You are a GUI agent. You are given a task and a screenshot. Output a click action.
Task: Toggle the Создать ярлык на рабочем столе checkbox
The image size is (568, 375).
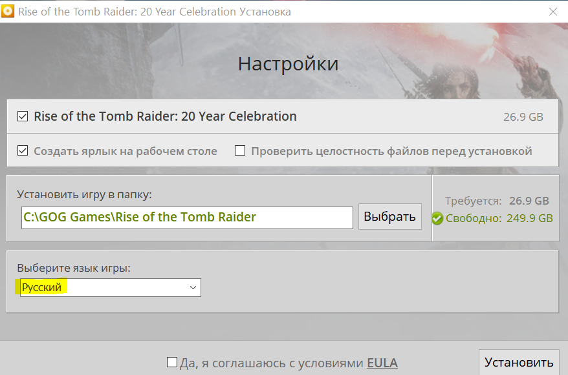point(23,151)
